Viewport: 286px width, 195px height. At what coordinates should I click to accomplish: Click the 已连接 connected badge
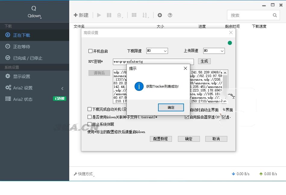tap(60, 99)
